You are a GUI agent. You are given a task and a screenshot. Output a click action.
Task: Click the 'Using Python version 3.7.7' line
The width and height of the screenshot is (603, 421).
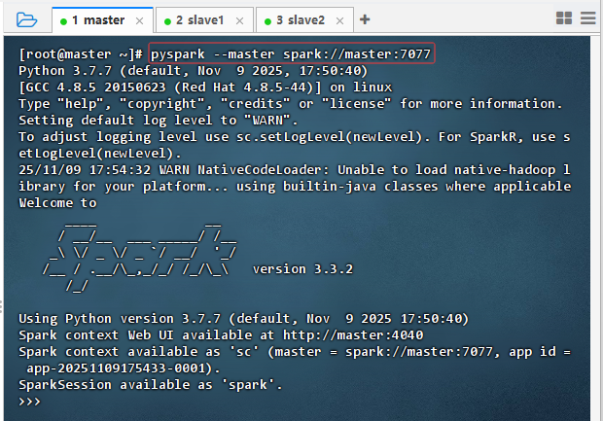243,318
